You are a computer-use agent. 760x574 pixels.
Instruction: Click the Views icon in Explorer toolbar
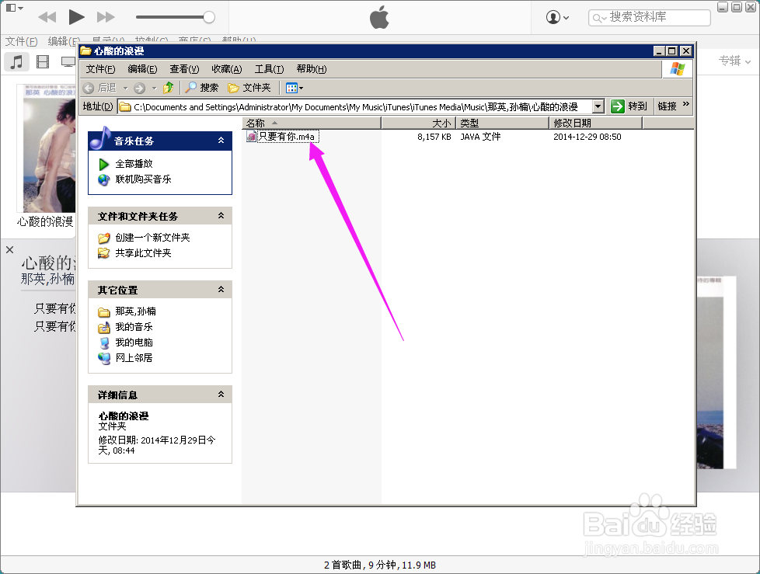(x=291, y=87)
